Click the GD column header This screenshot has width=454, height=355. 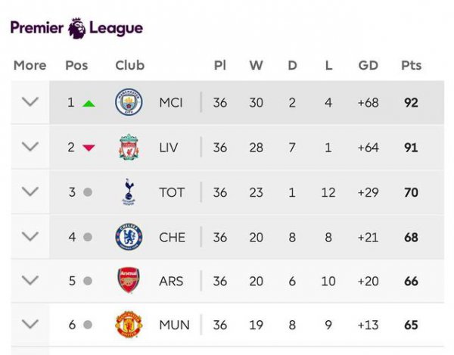tap(368, 65)
